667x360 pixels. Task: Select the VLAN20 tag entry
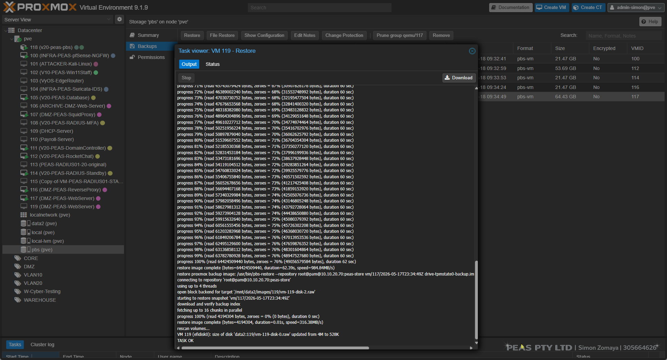pos(64,283)
